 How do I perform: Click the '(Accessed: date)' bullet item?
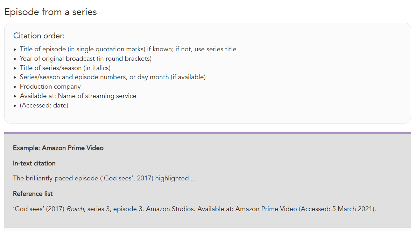[x=44, y=105]
